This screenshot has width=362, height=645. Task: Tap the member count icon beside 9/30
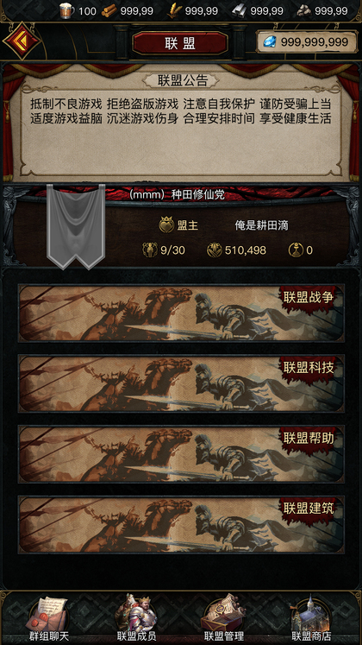click(x=150, y=250)
